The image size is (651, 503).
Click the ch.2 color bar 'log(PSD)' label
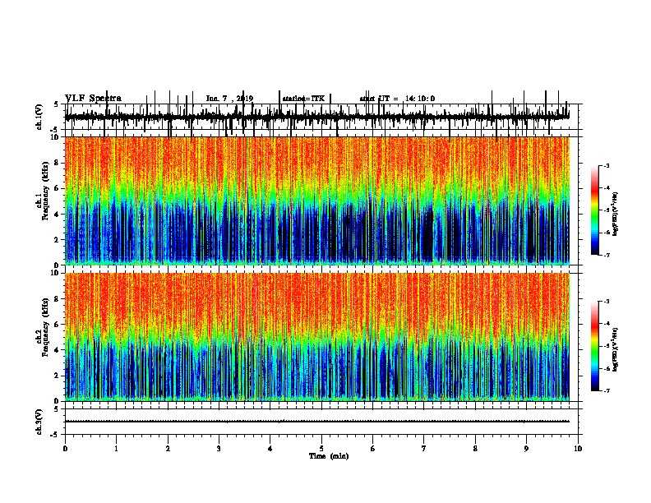pos(615,349)
